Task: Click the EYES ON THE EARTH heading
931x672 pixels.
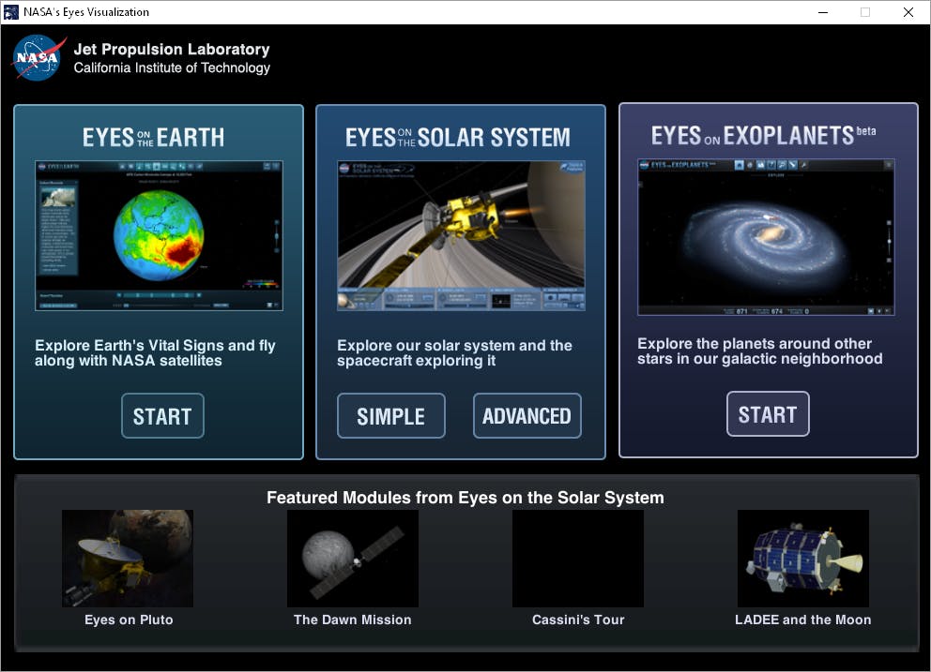Action: [x=153, y=138]
